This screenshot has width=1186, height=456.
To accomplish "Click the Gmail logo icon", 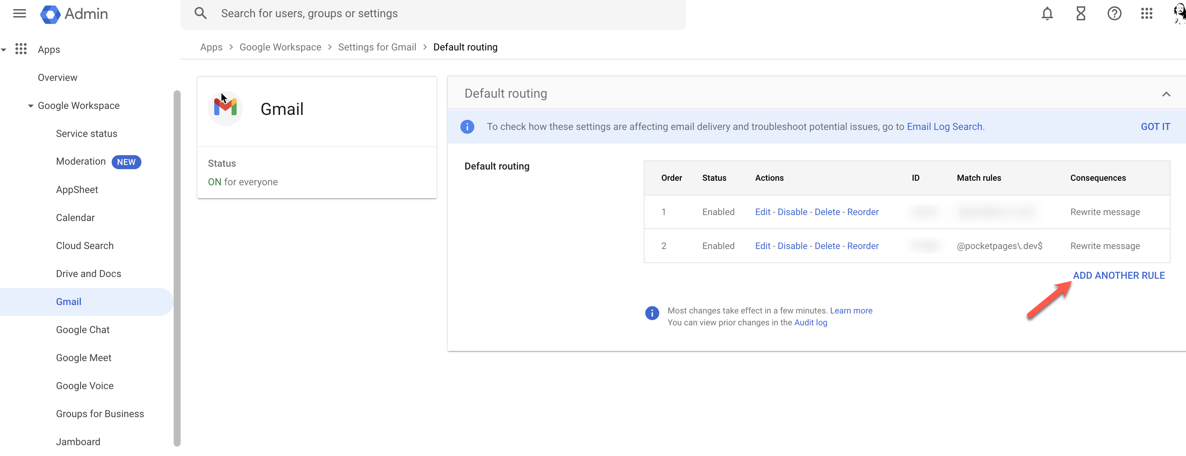I will [225, 109].
